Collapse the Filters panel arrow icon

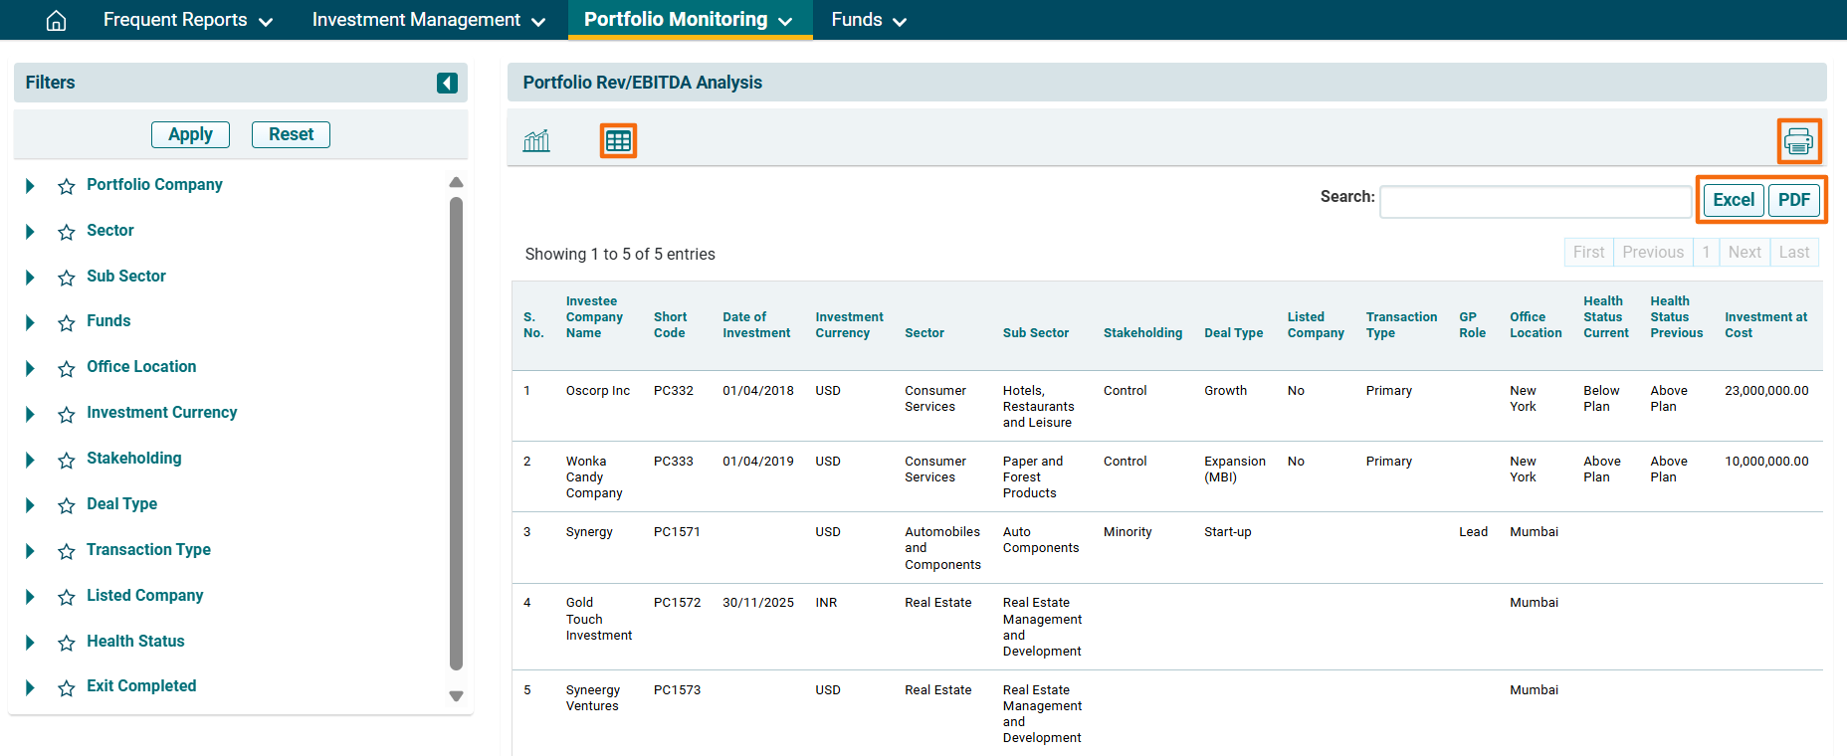point(447,83)
